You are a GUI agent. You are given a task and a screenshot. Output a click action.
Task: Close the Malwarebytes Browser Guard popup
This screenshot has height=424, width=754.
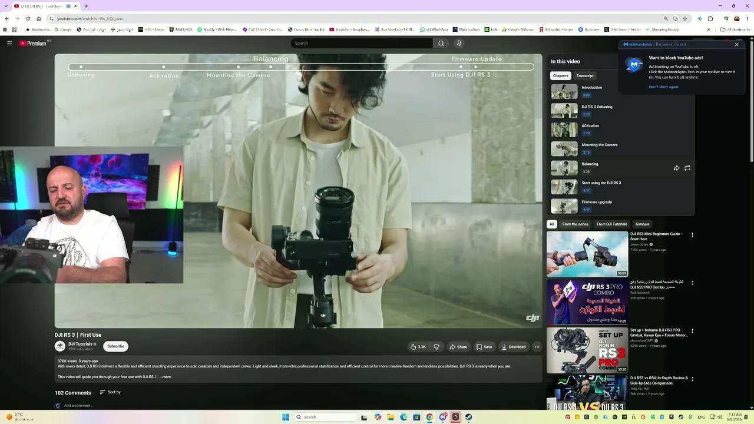click(x=736, y=44)
